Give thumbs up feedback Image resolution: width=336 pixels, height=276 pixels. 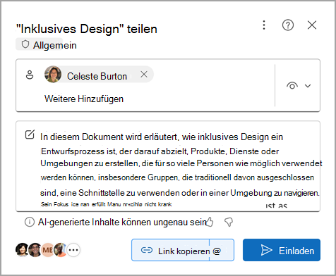[x=210, y=222]
